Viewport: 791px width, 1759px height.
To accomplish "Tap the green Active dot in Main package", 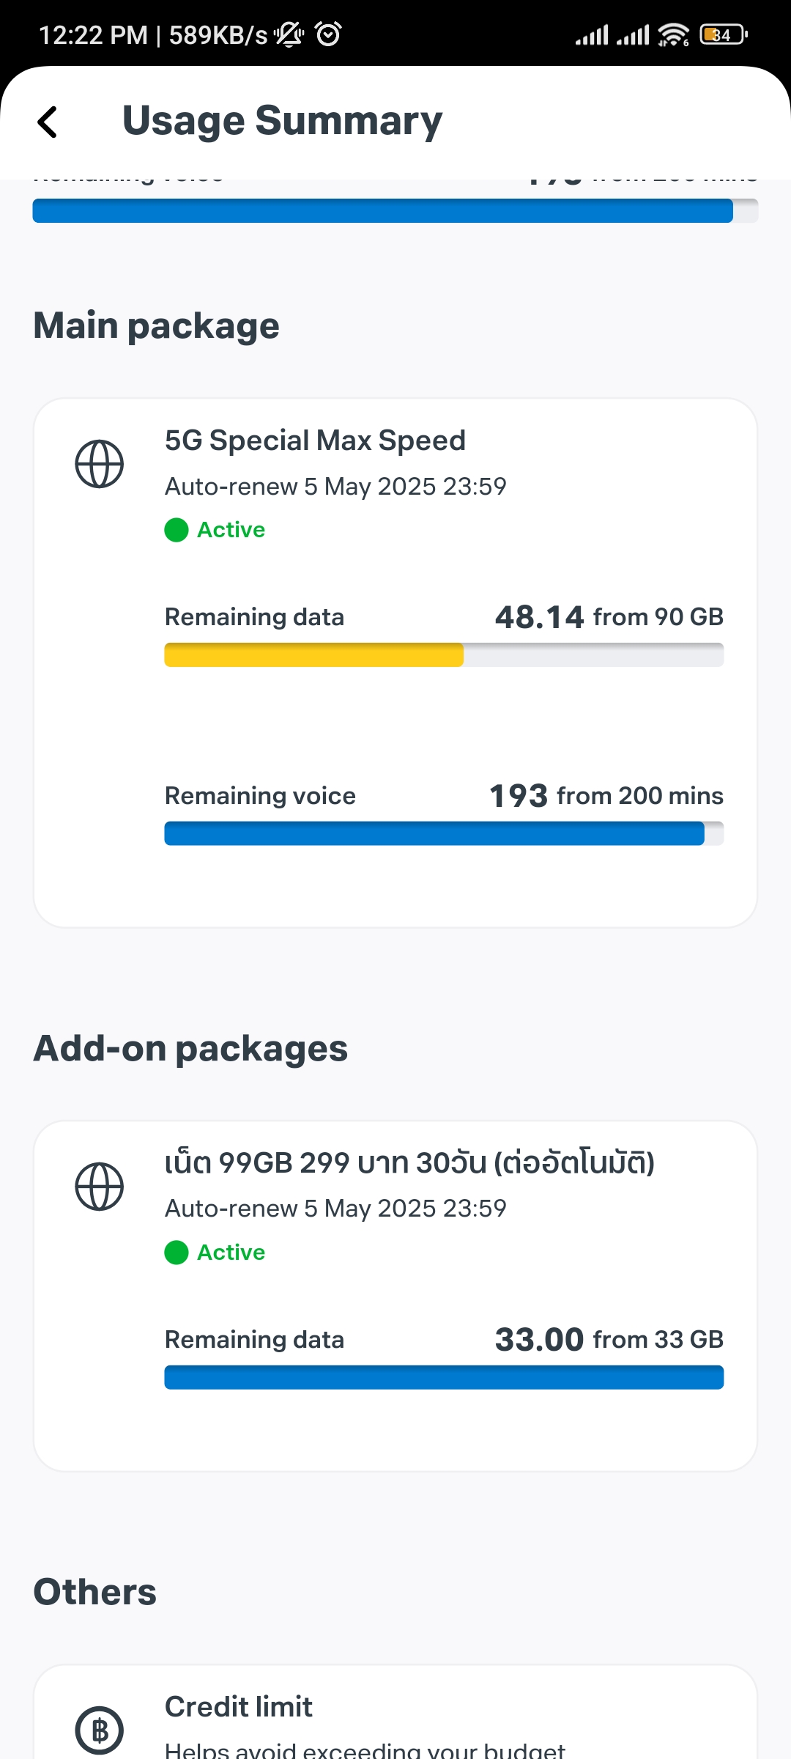I will click(x=177, y=530).
